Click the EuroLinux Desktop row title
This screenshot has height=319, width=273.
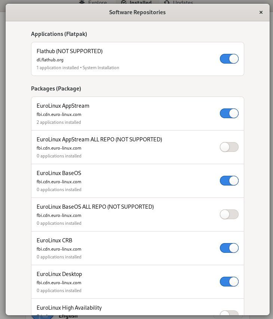click(x=59, y=274)
